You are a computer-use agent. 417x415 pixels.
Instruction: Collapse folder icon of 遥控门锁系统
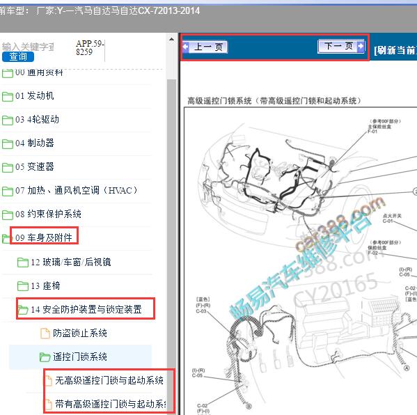pos(45,357)
